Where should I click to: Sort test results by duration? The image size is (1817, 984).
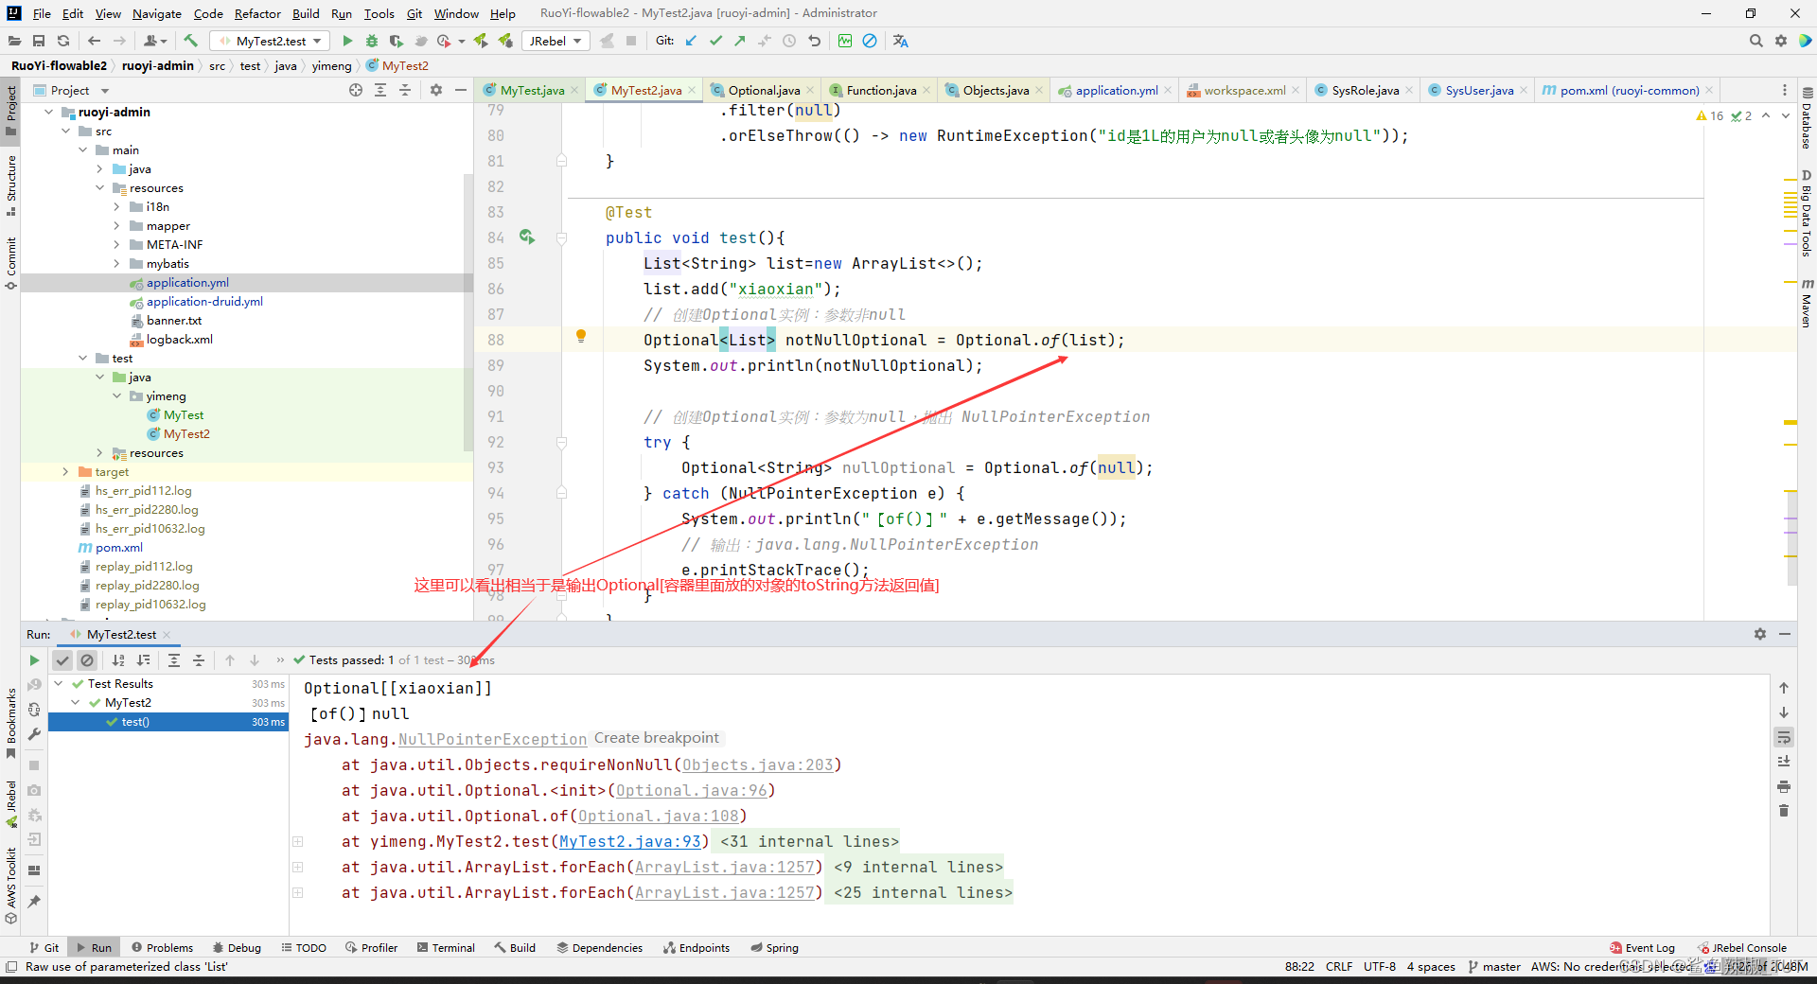pos(143,660)
